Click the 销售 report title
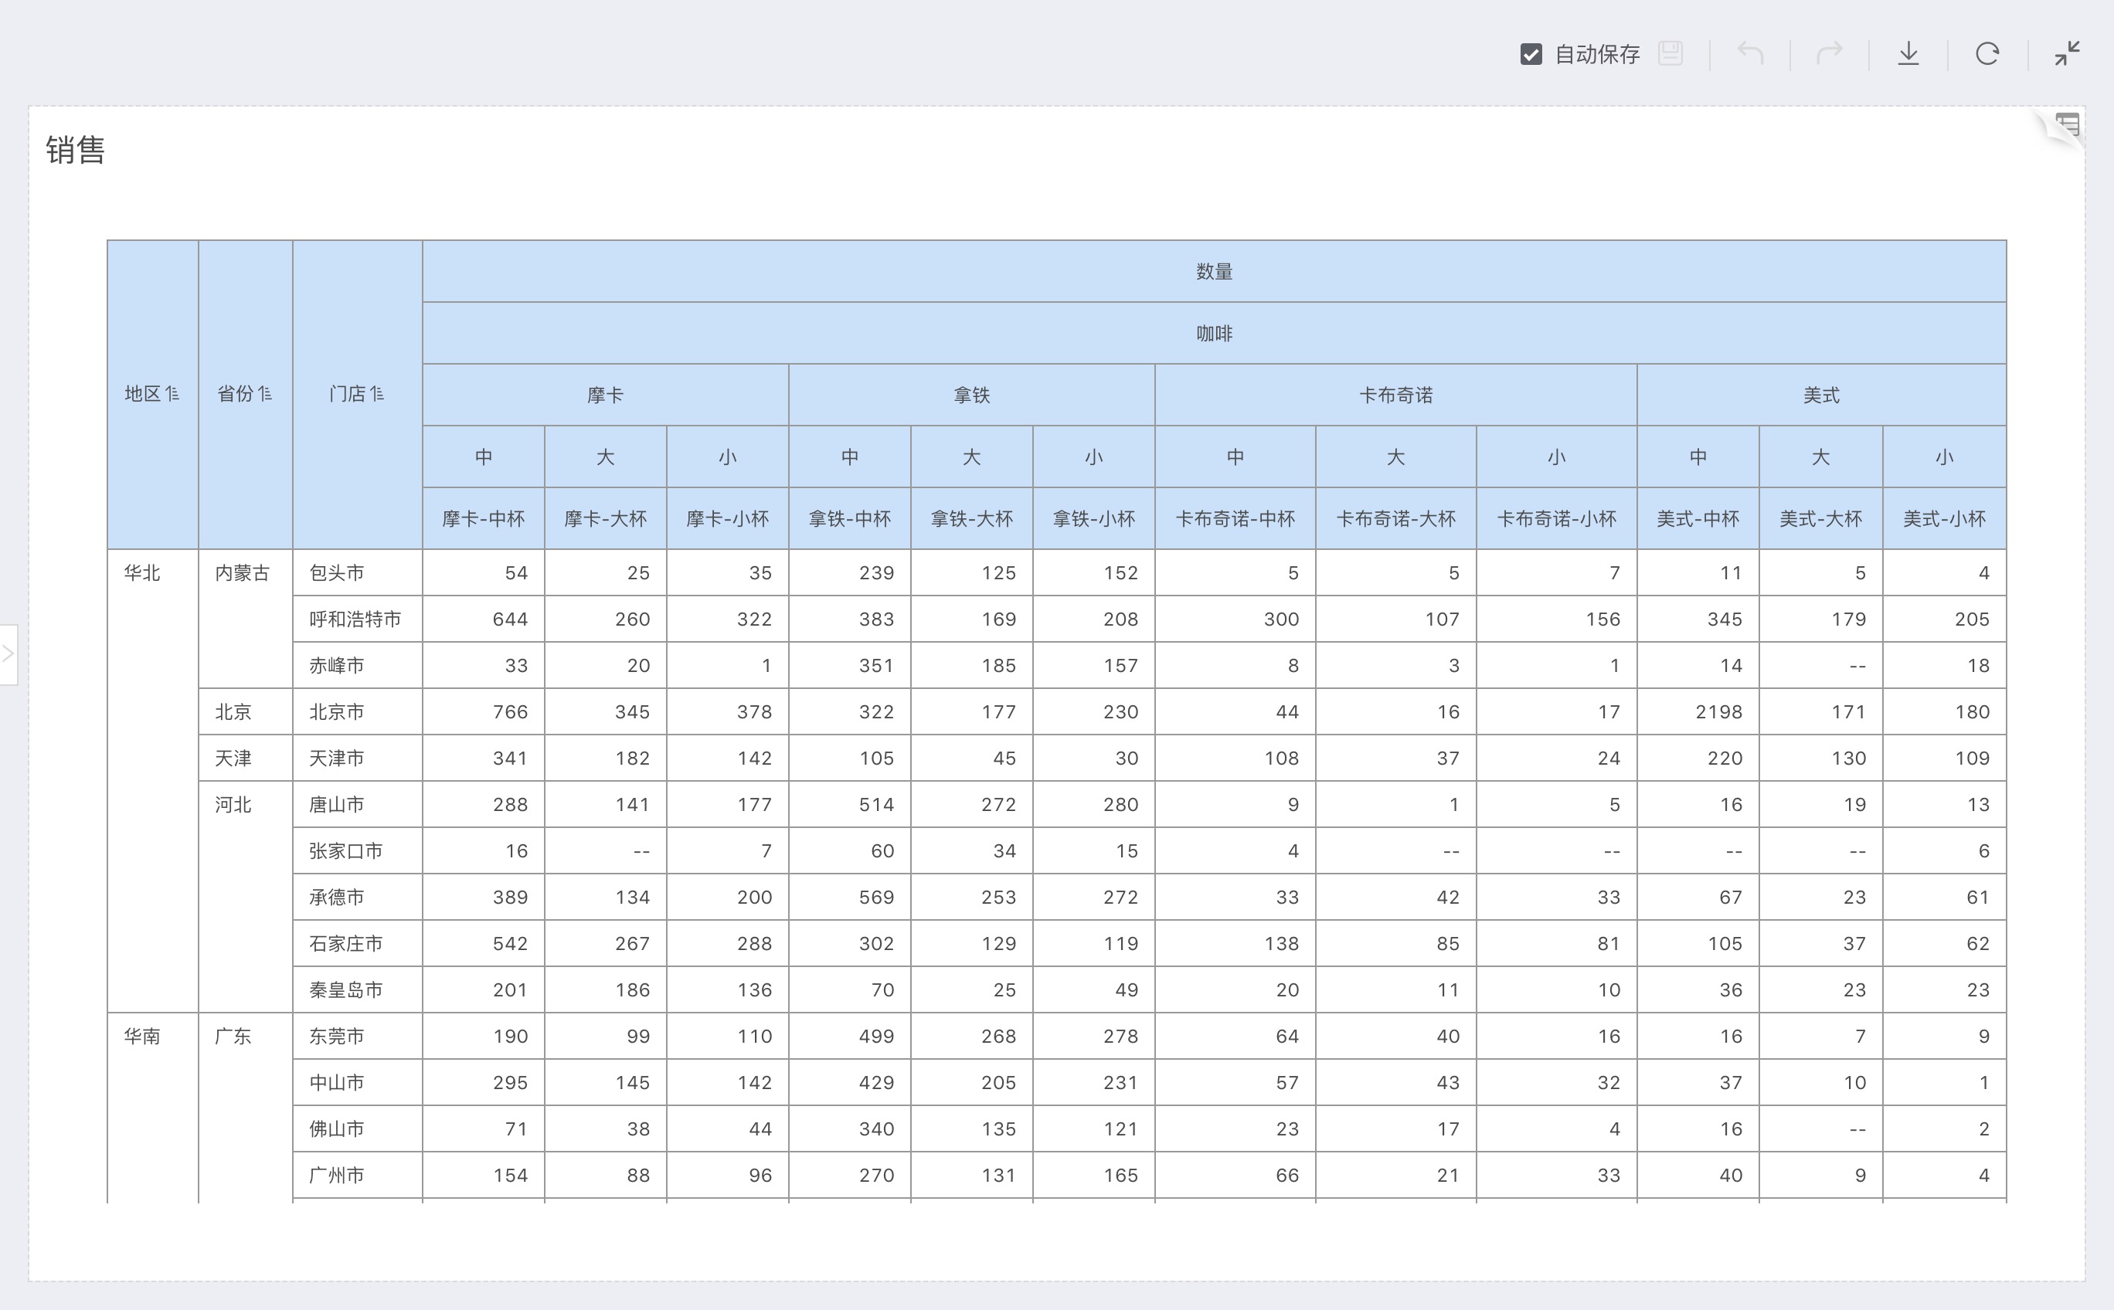 point(76,150)
